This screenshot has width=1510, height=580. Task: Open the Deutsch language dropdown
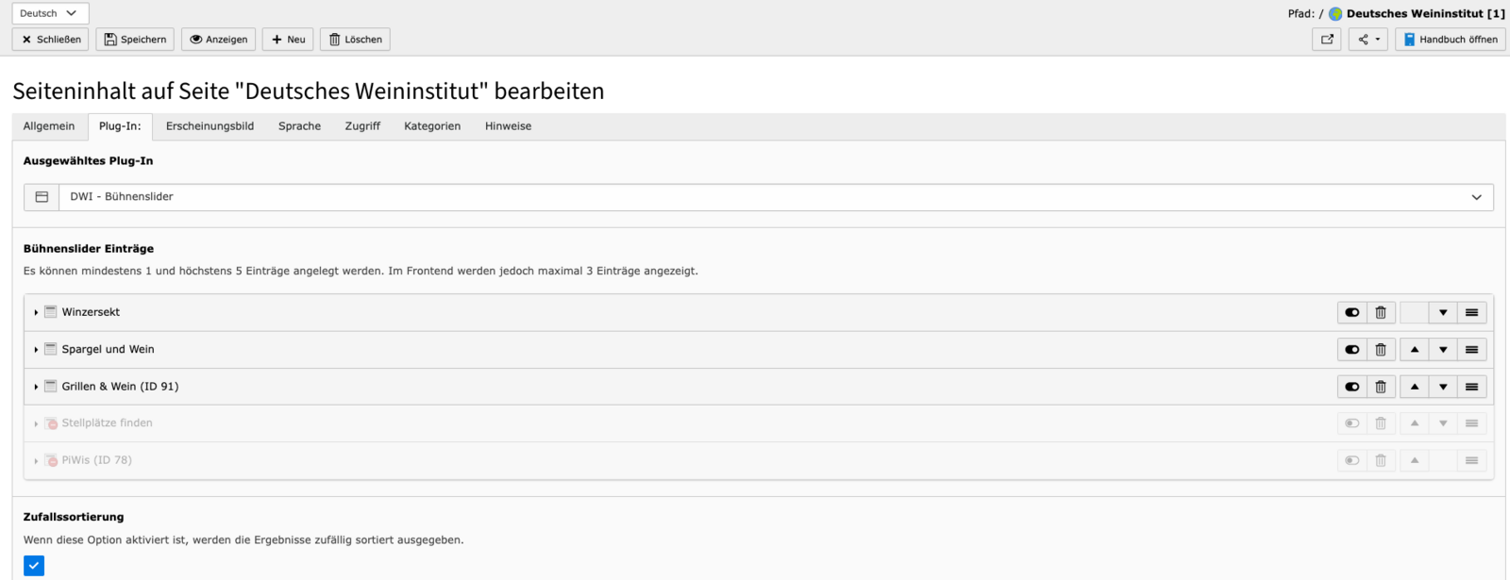[50, 13]
